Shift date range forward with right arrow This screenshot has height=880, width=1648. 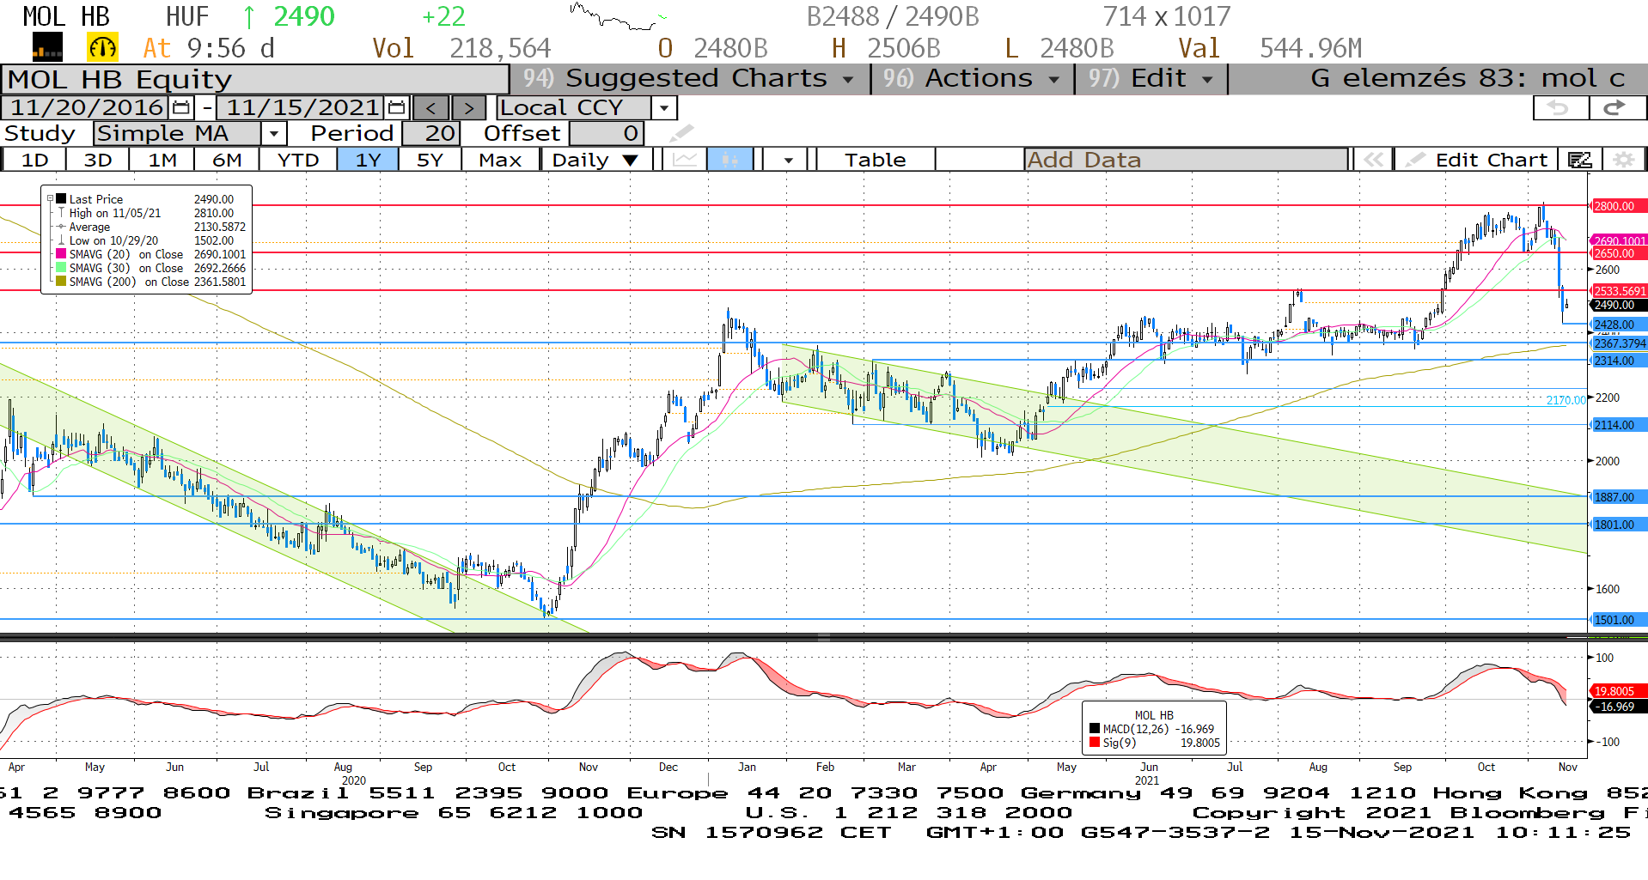pyautogui.click(x=468, y=108)
